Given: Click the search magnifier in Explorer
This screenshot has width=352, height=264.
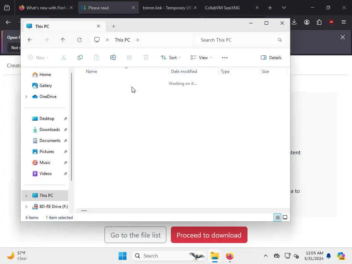Looking at the screenshot, I should point(279,40).
